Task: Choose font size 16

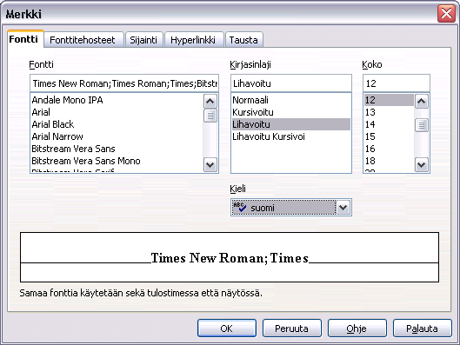Action: coord(389,149)
